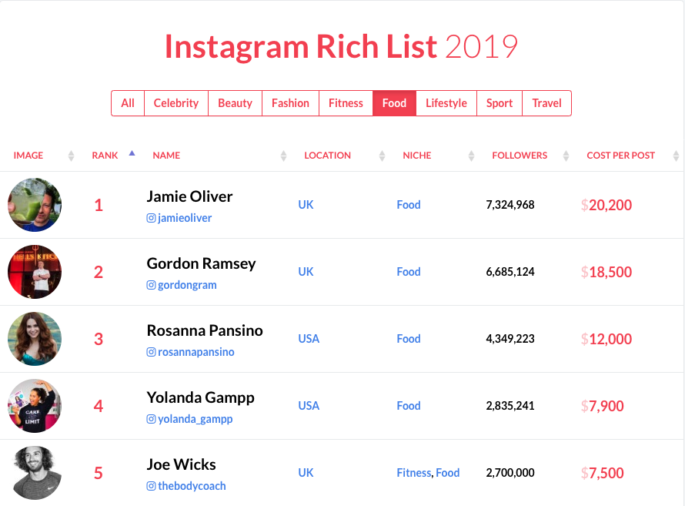Click the Instagram icon beside rosannapansino
This screenshot has height=506, width=685.
pos(151,352)
